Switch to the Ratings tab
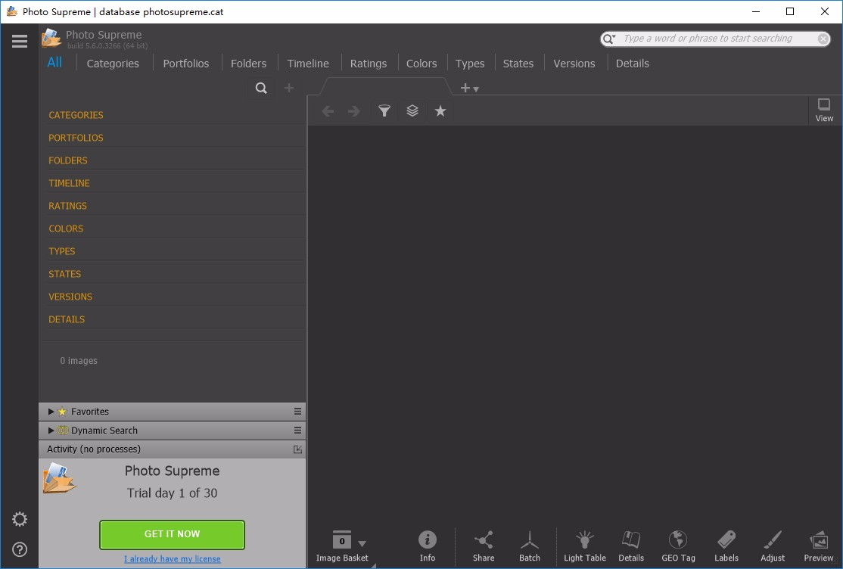843x569 pixels. [x=369, y=64]
